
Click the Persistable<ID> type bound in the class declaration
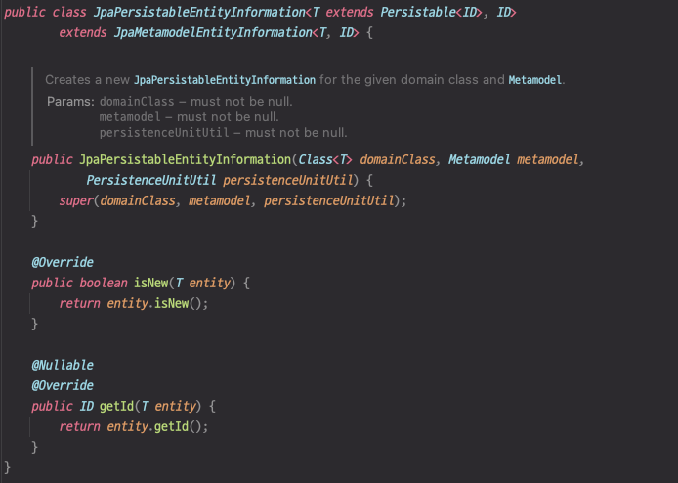tap(431, 12)
